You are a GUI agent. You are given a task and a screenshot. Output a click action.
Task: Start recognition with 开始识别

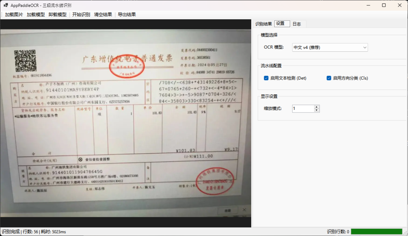pos(81,15)
